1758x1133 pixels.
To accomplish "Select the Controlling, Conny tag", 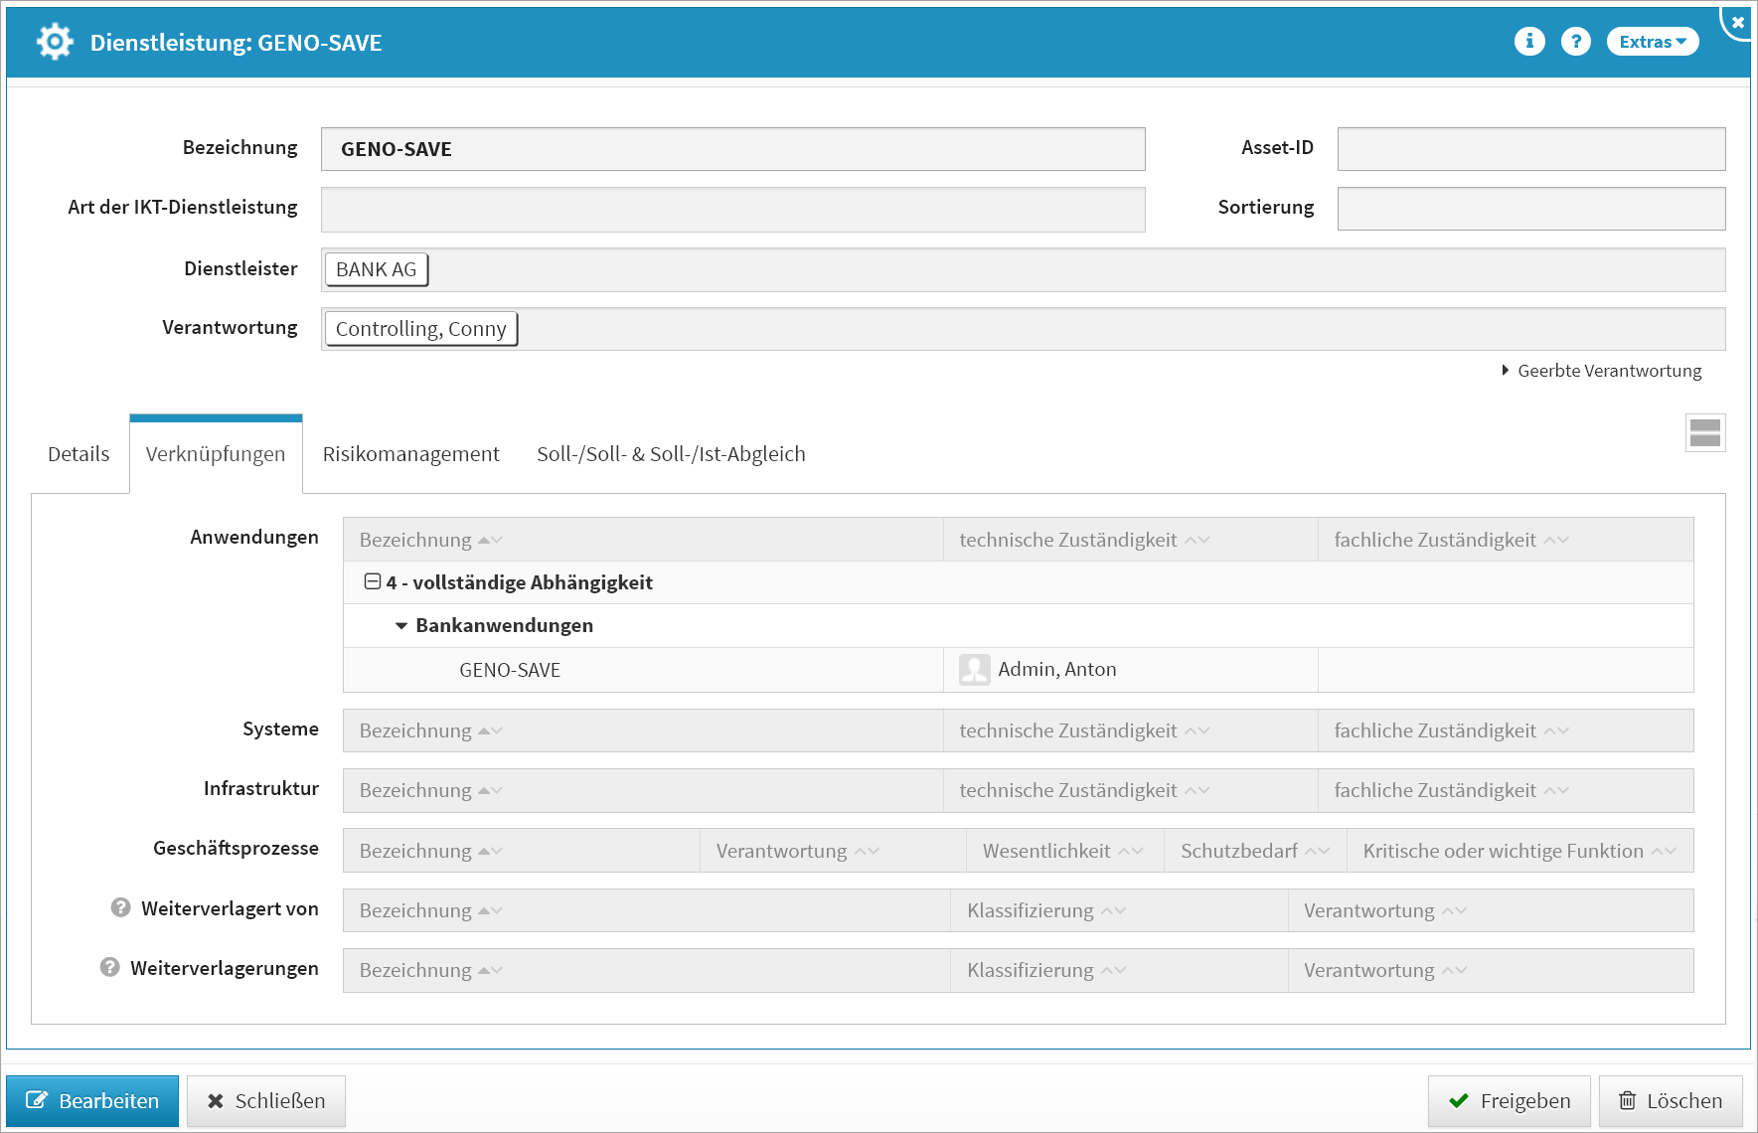I will pos(420,329).
